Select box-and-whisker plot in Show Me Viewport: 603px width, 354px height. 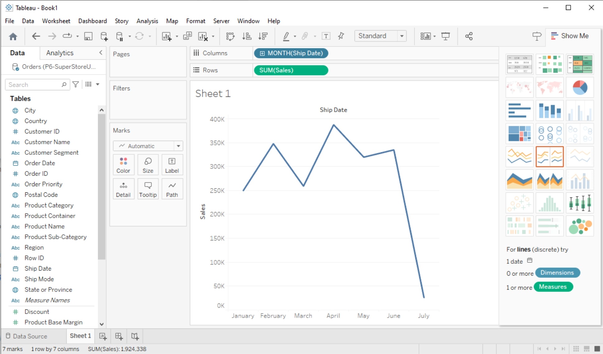point(580,203)
